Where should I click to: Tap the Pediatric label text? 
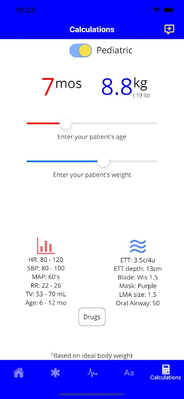tap(114, 50)
